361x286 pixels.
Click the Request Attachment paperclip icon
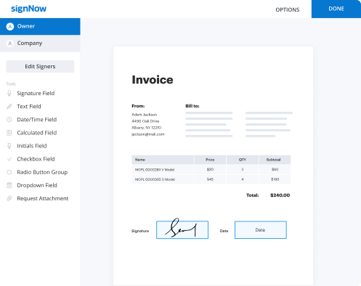tap(9, 198)
